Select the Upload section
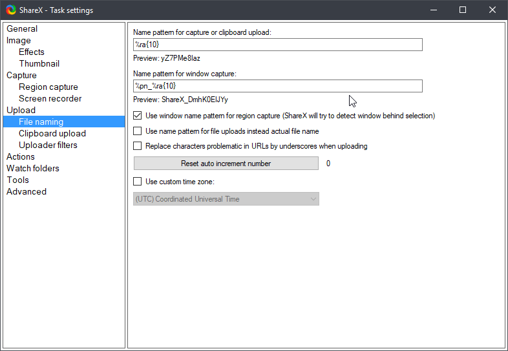 pyautogui.click(x=21, y=111)
